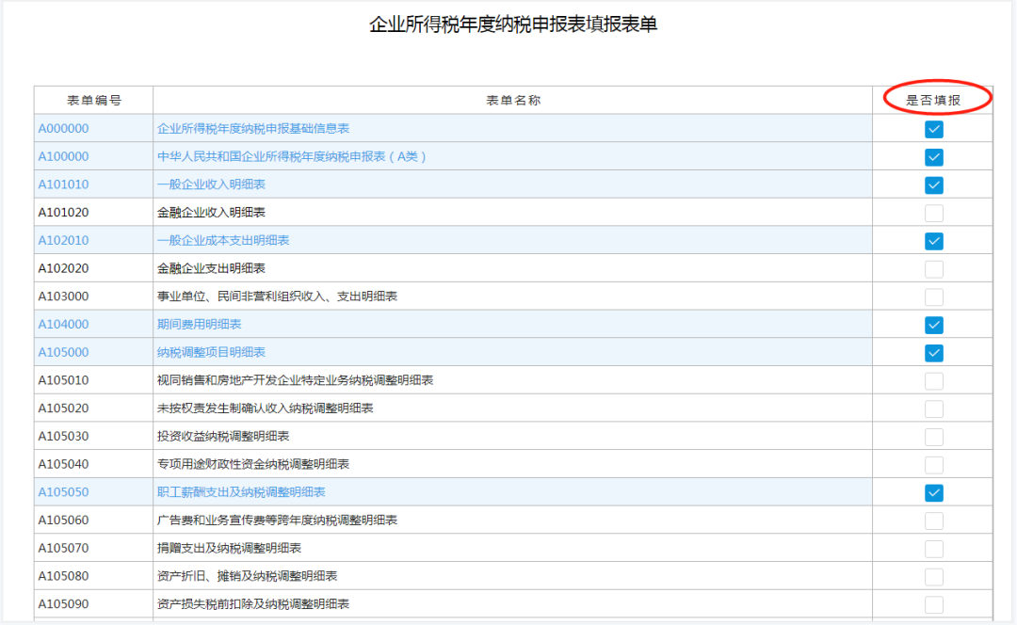1017x625 pixels.
Task: Check the 金融企业支出明细表 checkbox
Action: tap(933, 269)
